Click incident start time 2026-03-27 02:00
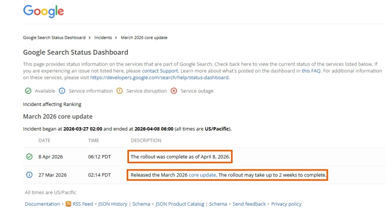Screen dimensions: 386x209 pos(83,129)
